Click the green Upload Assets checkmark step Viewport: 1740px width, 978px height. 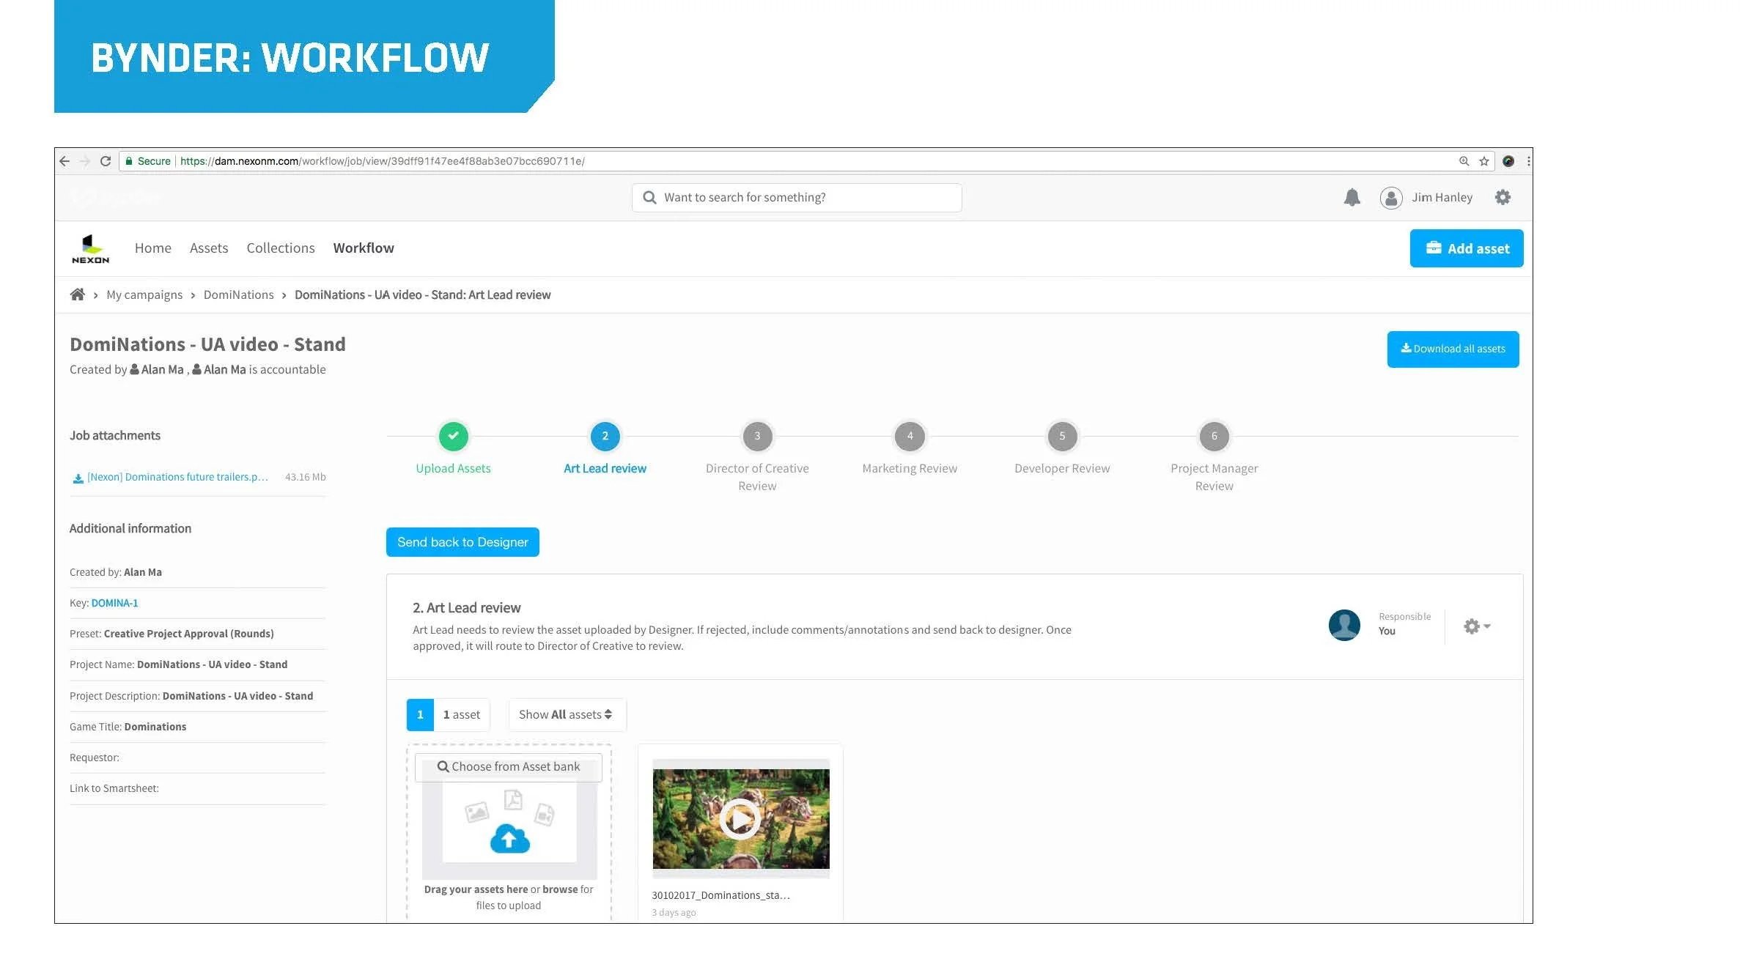pyautogui.click(x=454, y=436)
